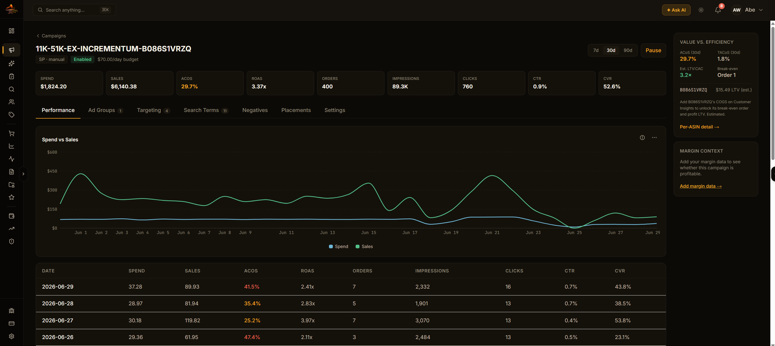Viewport: 775px width, 346px height.
Task: Open the locked folder icon in sidebar
Action: click(11, 184)
